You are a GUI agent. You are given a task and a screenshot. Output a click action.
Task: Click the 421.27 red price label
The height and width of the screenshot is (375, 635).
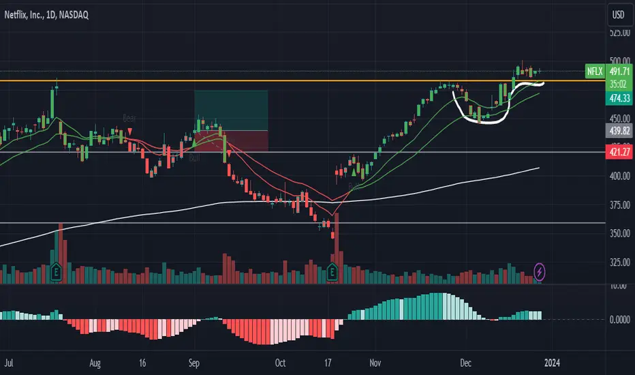(619, 152)
